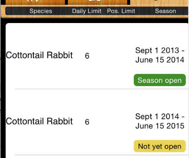This screenshot has width=189, height=158.
Task: Click the Sept 1 2013 - June 15 2014 dates
Action: click(x=160, y=55)
